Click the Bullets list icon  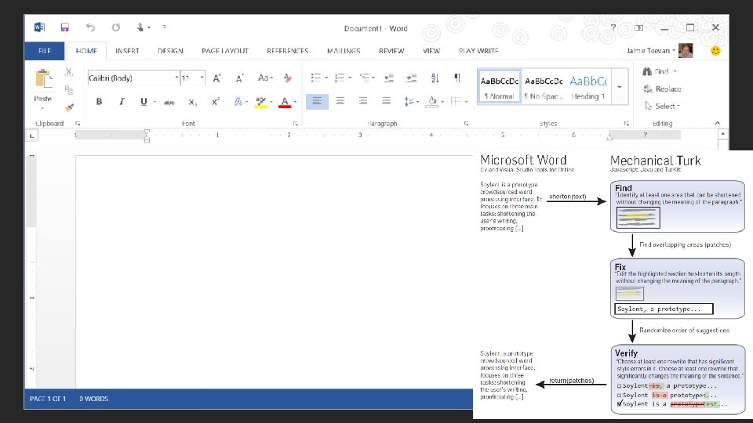(x=315, y=78)
